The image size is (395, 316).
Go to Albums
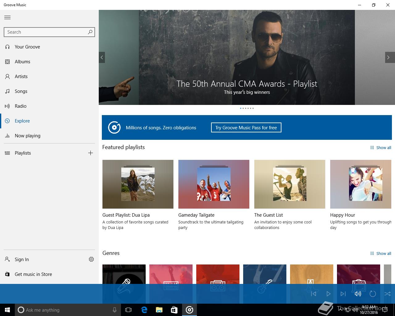[x=49, y=62]
